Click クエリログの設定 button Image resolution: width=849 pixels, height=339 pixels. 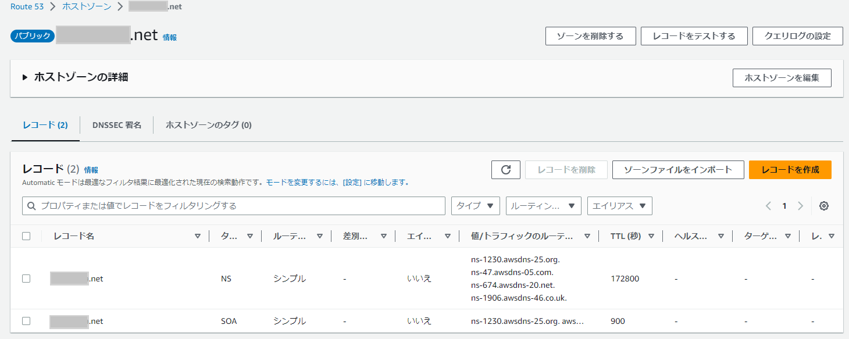(798, 36)
